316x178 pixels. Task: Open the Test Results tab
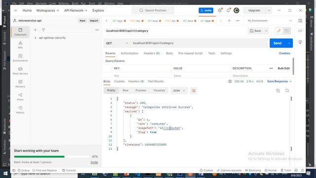(x=156, y=81)
